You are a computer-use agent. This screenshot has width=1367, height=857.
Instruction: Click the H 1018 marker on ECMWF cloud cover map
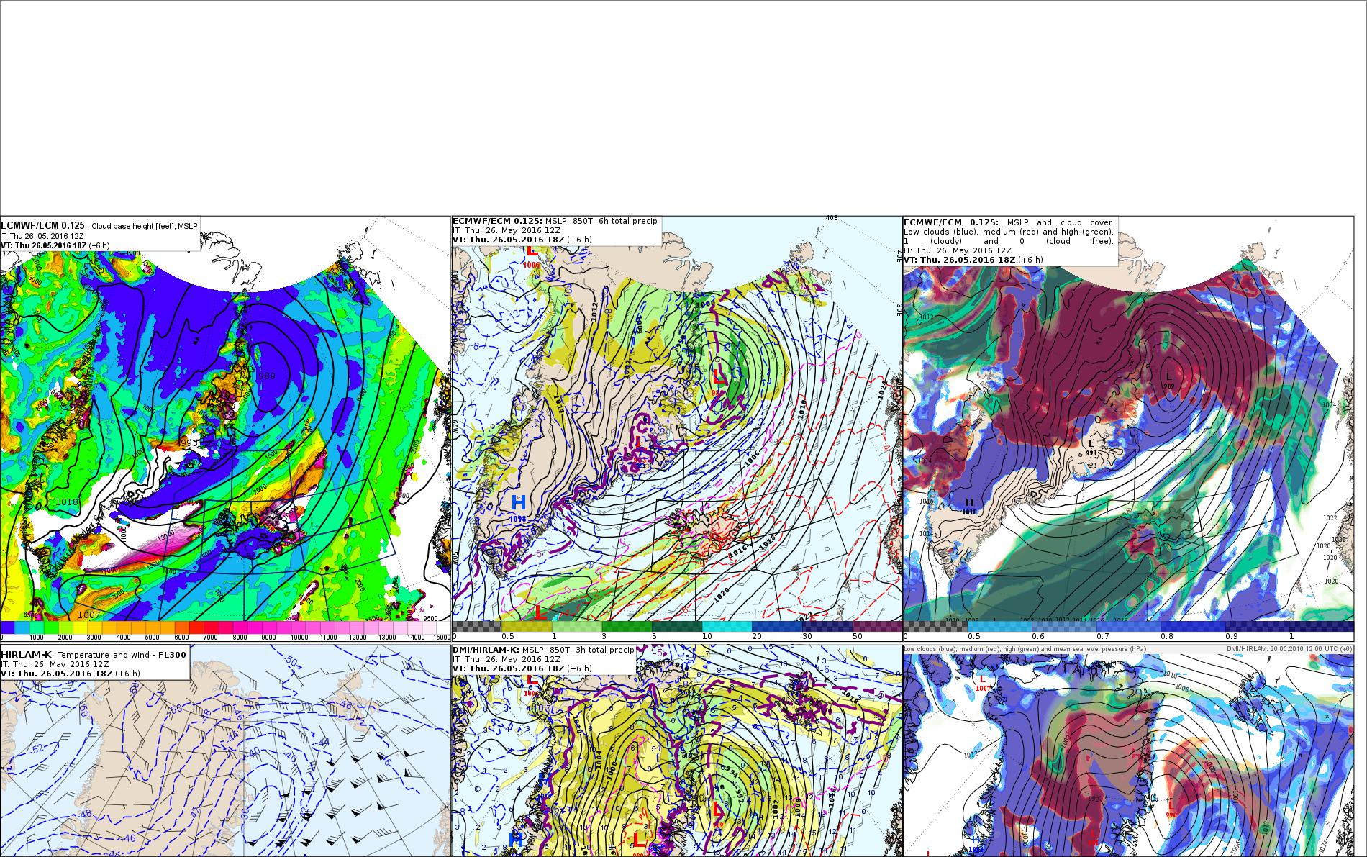[x=969, y=506]
